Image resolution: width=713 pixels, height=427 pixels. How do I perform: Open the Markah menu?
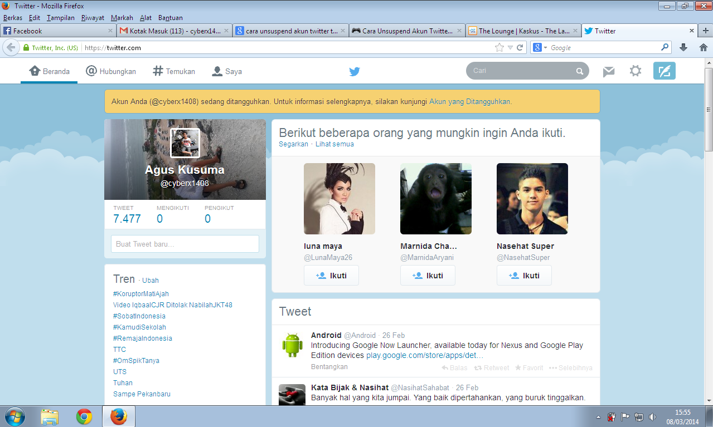(x=122, y=18)
